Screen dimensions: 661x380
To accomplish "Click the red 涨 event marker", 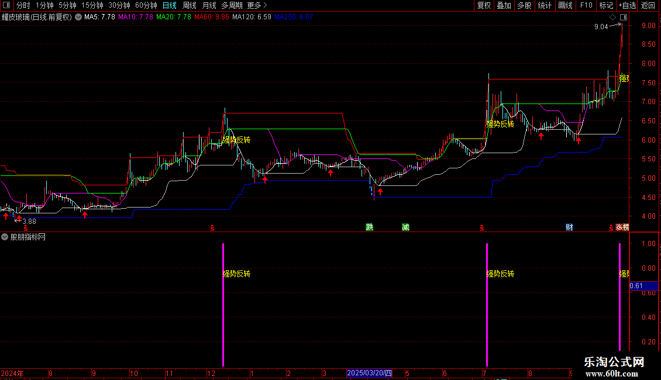I will pos(619,227).
